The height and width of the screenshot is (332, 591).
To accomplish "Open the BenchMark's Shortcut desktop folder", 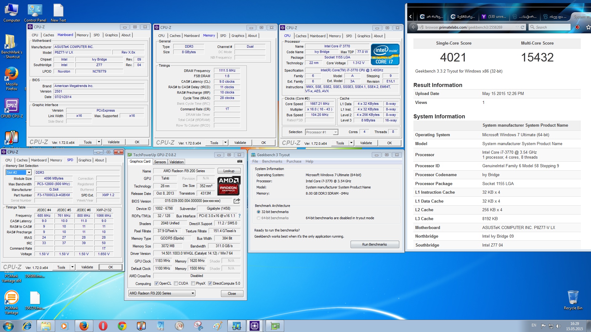I will tap(12, 46).
